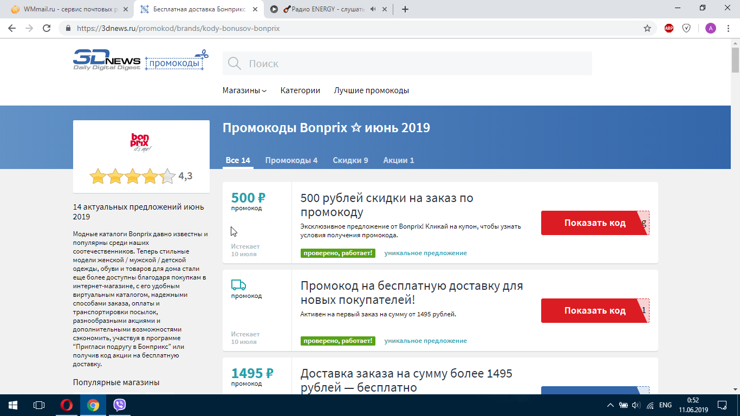Click the промокоды scissors badge
Screen dimensions: 740x416
point(177,61)
